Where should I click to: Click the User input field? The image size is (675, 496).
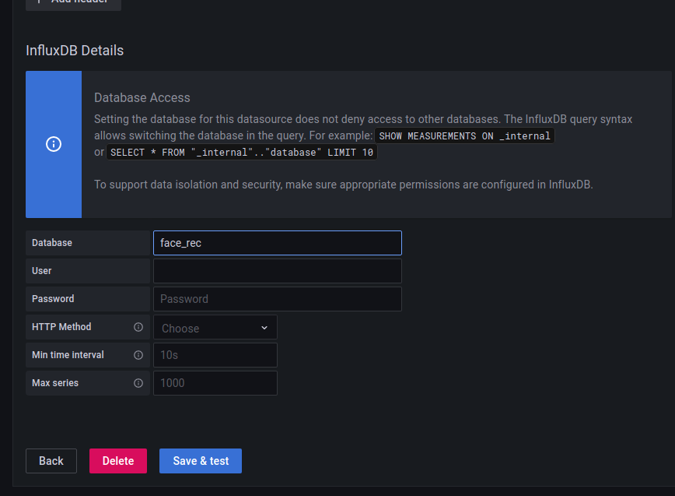coord(278,271)
